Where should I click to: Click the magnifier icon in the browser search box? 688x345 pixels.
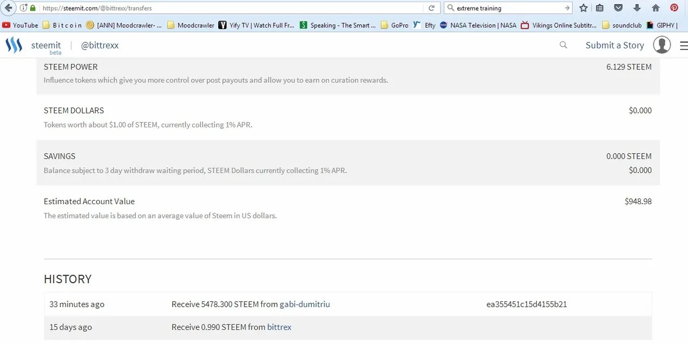[x=450, y=8]
